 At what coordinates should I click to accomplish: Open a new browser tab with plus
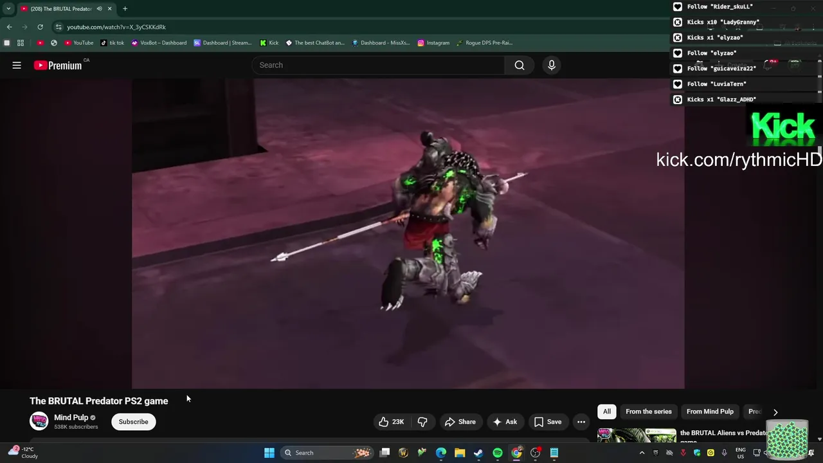click(125, 9)
